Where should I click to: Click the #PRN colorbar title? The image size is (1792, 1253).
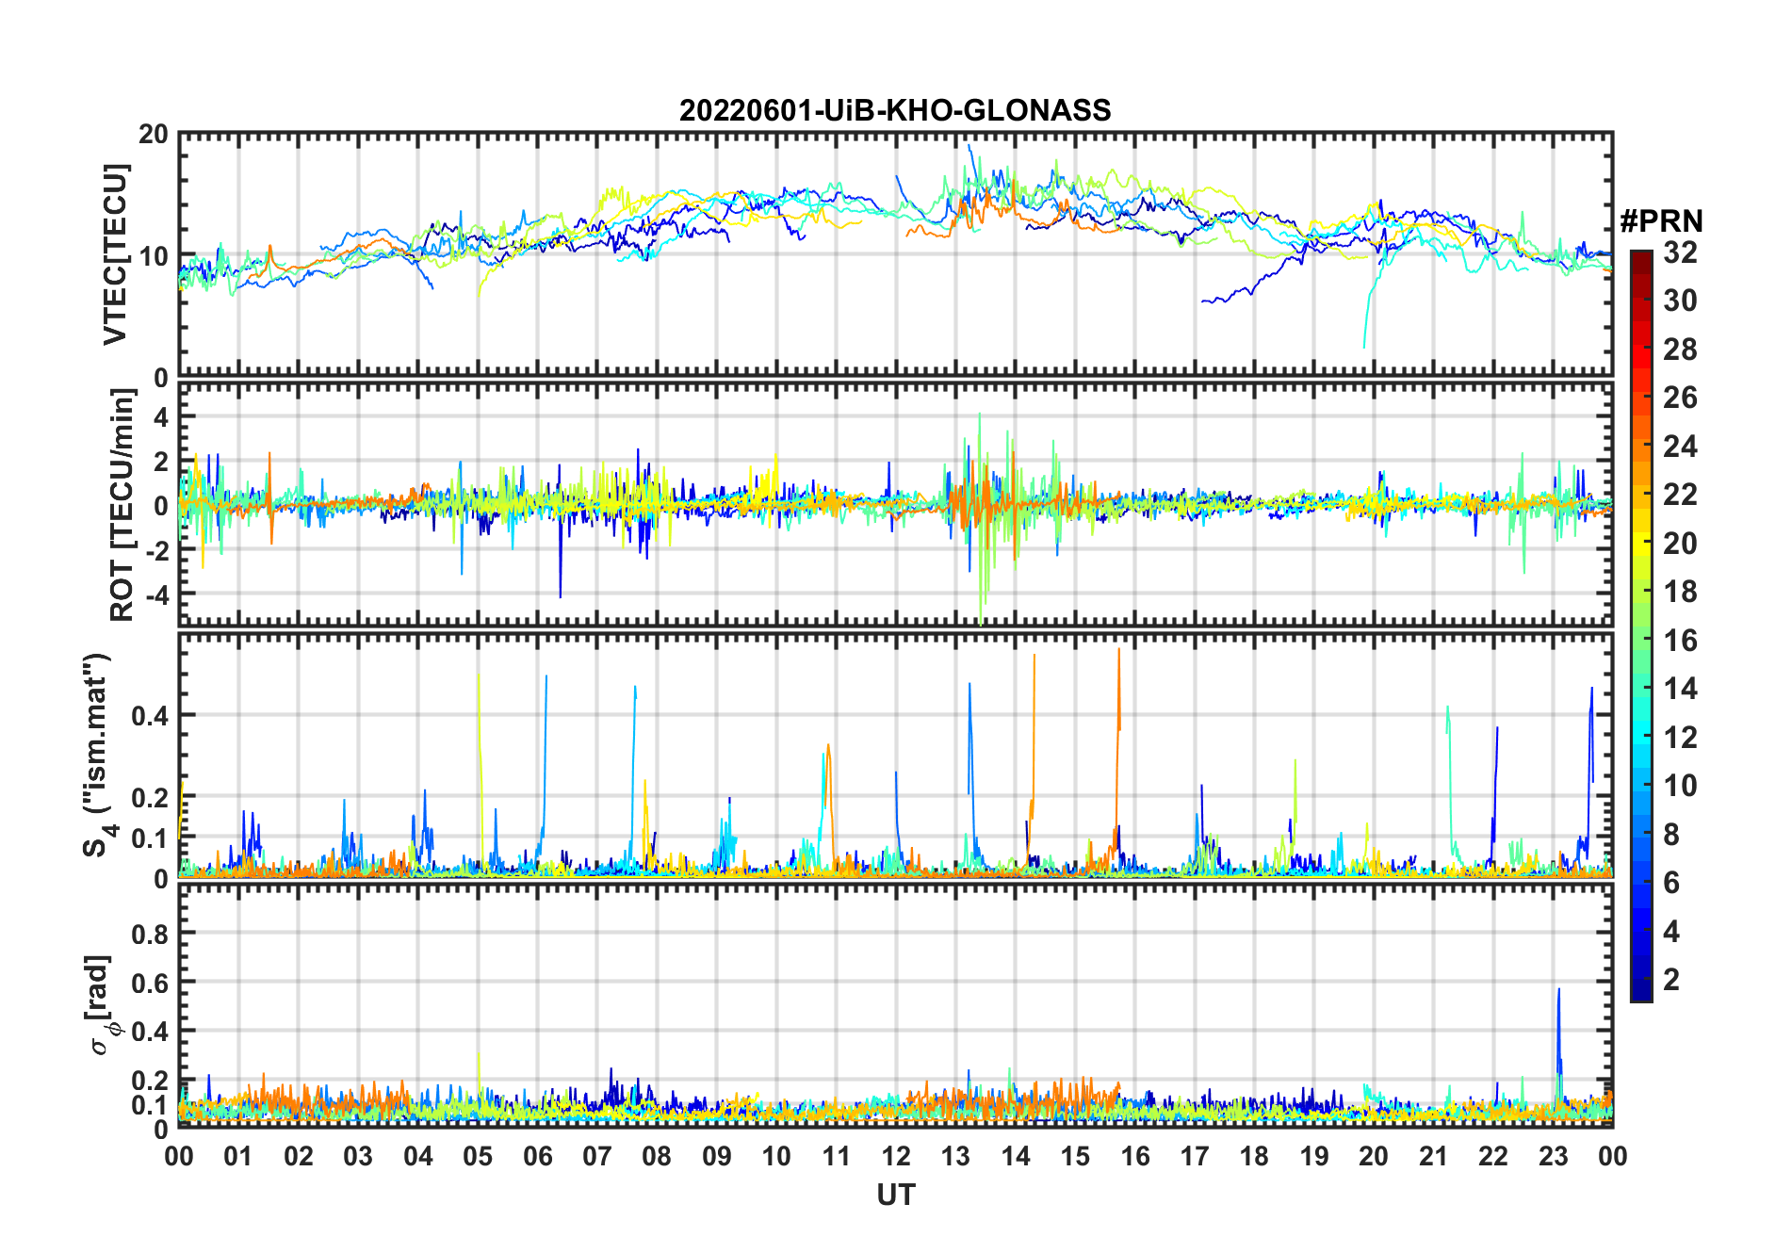click(x=1662, y=221)
